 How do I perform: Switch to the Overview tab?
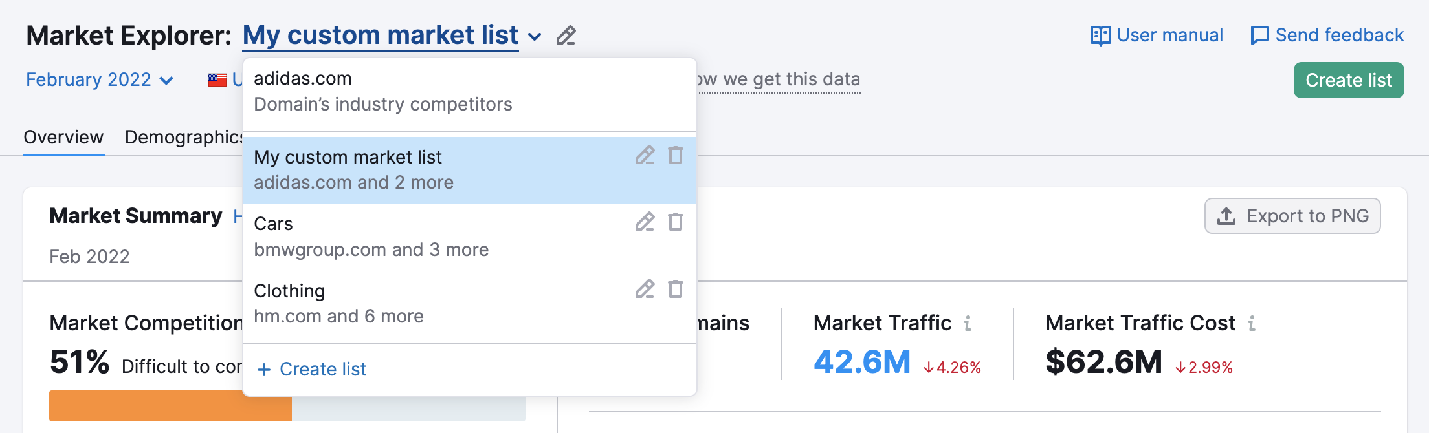tap(63, 137)
